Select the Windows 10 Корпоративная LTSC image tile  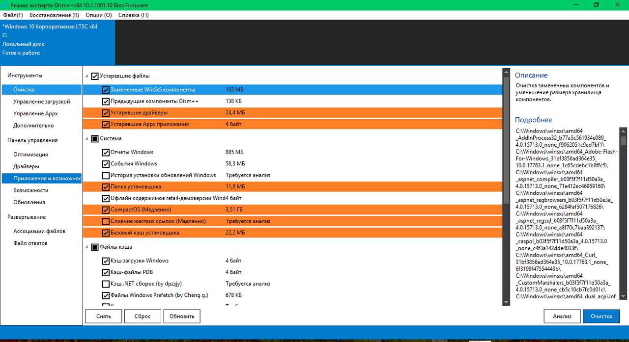(x=57, y=42)
